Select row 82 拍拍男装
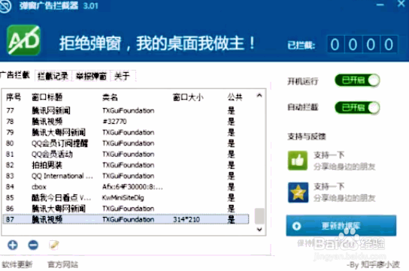Image resolution: width=409 pixels, height=271 pixels. [126, 165]
